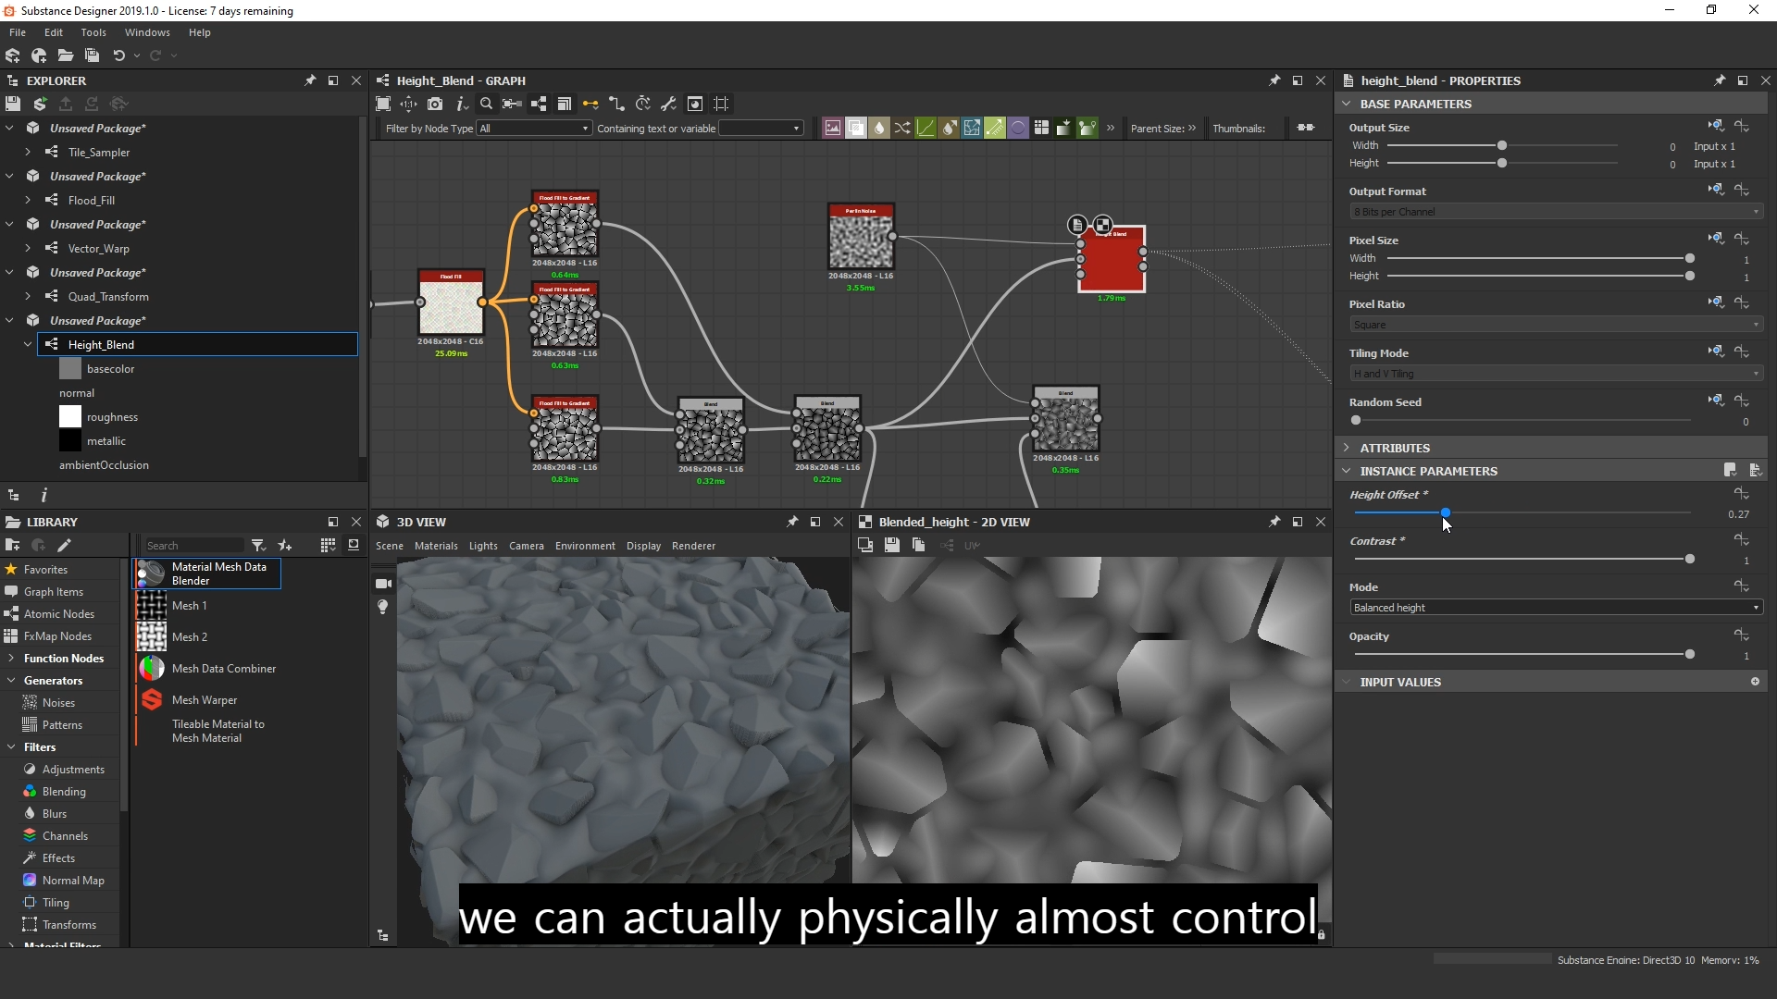Click the Height Offset slider handle

[x=1445, y=513]
